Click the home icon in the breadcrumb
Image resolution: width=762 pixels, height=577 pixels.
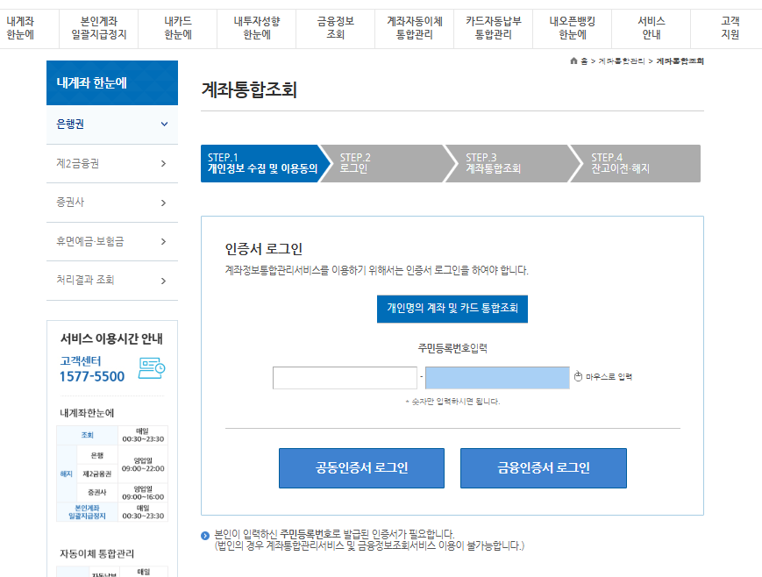tap(573, 61)
